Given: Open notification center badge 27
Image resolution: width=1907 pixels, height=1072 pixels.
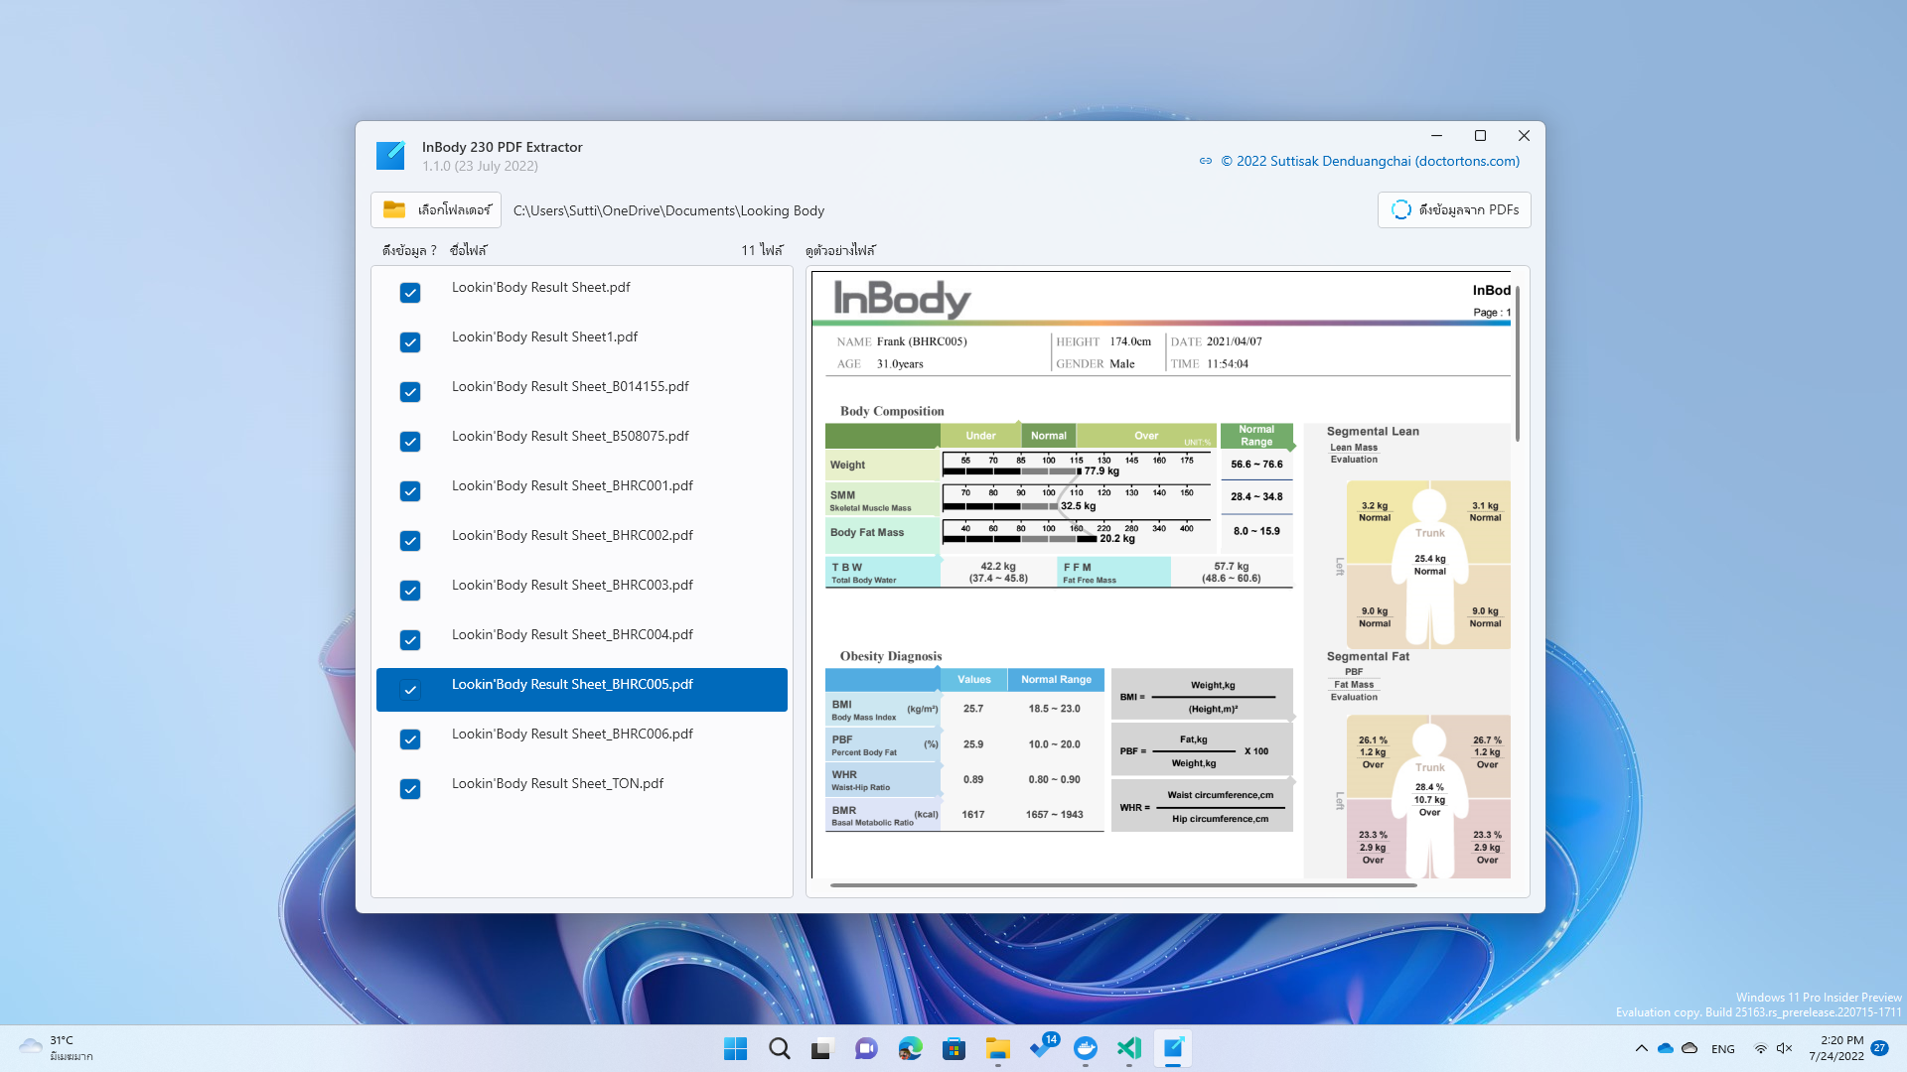Looking at the screenshot, I should click(x=1879, y=1048).
